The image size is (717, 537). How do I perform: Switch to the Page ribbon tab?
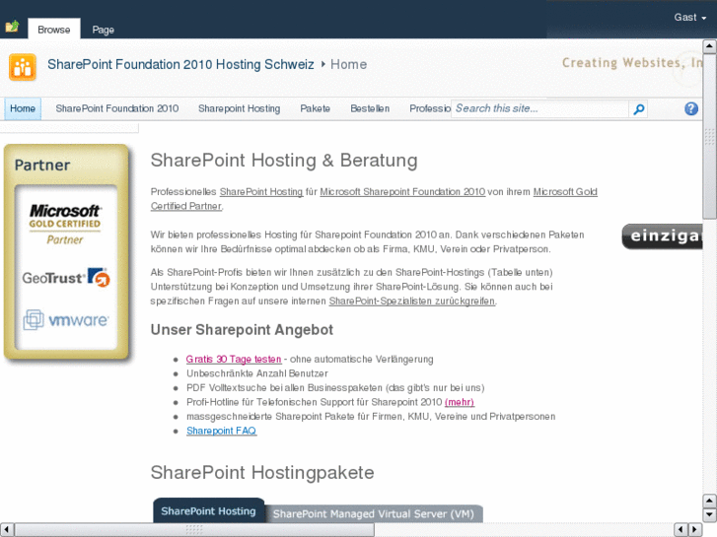coord(103,30)
